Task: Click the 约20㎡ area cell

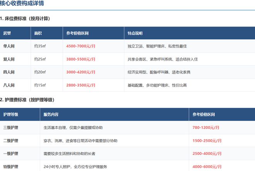Action: tap(40, 72)
